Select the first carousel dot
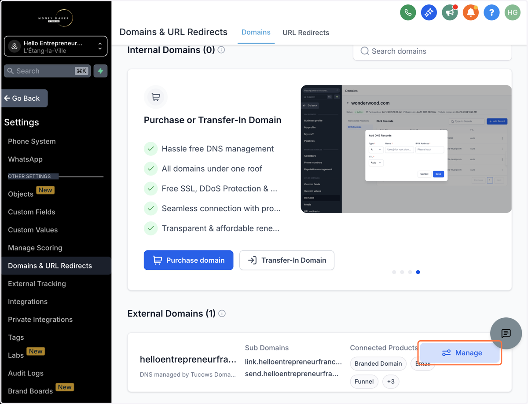Screen dimensions: 528x404 (x=394, y=272)
